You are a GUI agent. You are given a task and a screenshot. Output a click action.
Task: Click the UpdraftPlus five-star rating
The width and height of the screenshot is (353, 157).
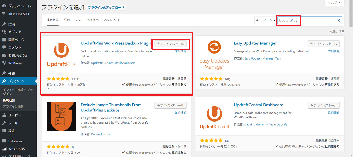point(58,79)
